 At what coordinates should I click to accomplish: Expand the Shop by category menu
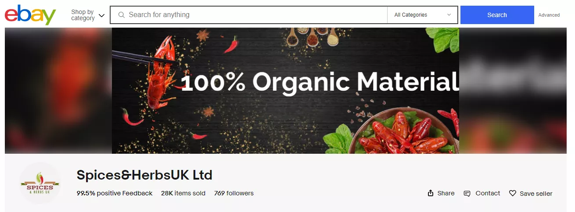(x=88, y=15)
